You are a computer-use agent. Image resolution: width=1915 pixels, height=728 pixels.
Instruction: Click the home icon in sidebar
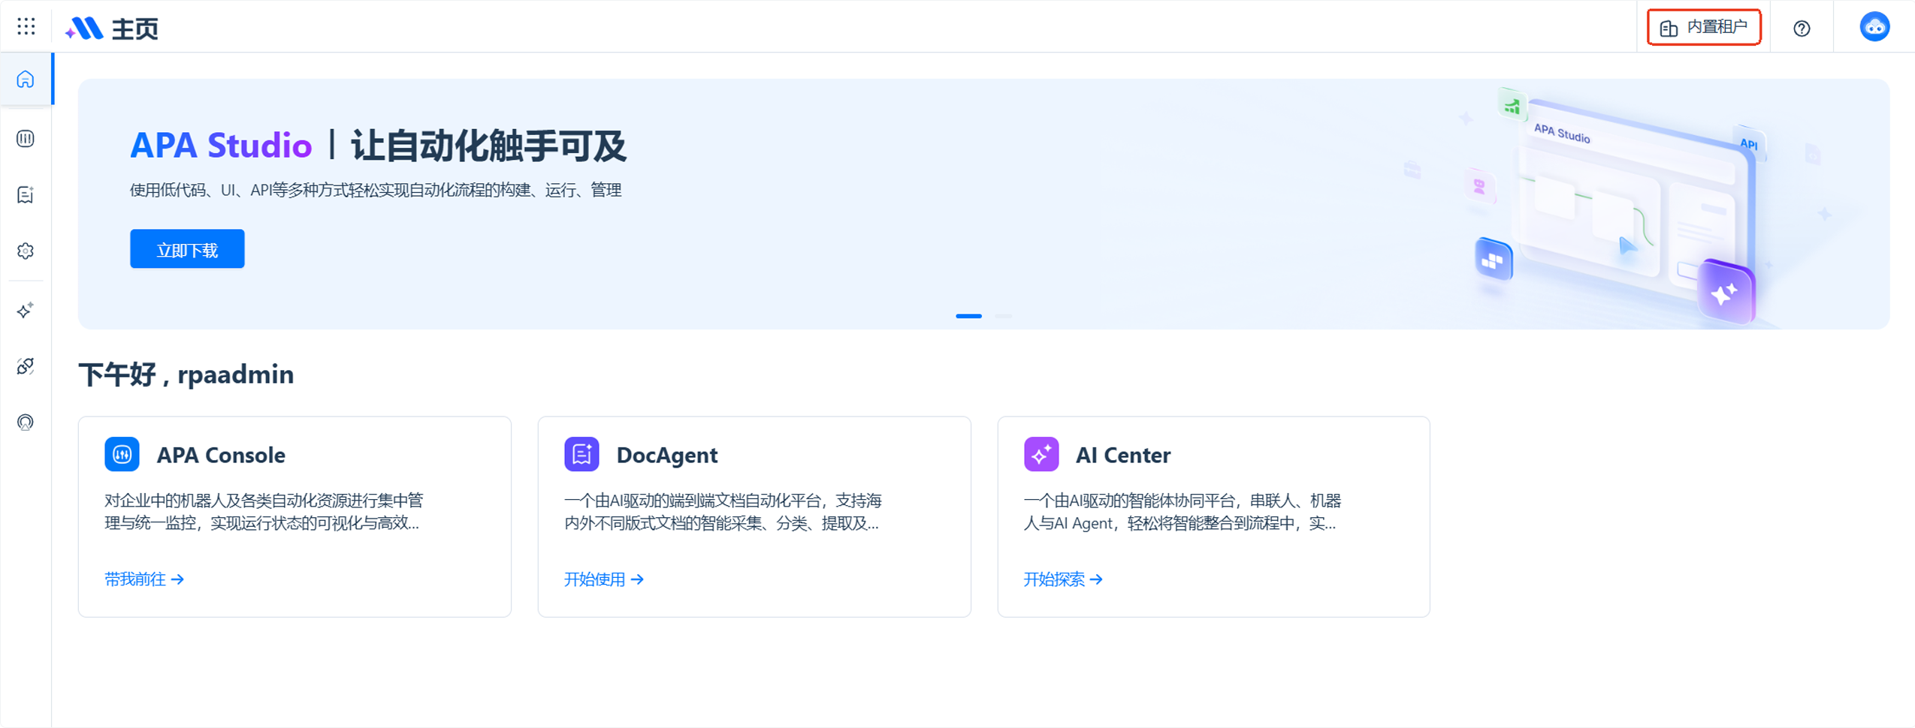[x=26, y=80]
